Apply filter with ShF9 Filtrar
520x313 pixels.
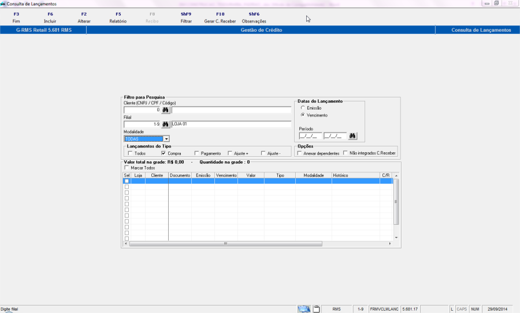pos(186,17)
